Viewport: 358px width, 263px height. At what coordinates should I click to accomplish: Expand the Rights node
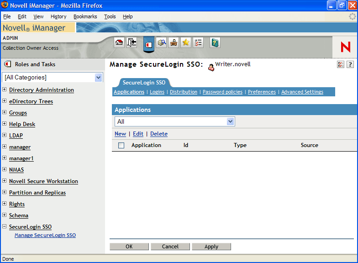(5, 204)
